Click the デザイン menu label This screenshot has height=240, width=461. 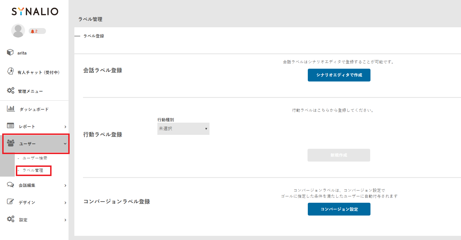[27, 202]
